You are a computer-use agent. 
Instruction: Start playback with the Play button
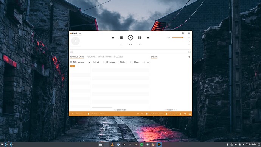pyautogui.click(x=130, y=38)
